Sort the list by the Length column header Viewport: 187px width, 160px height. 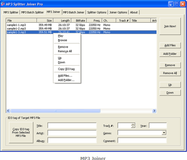[62, 21]
